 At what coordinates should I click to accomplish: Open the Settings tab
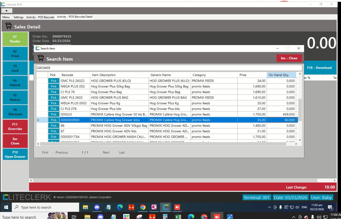[19, 17]
